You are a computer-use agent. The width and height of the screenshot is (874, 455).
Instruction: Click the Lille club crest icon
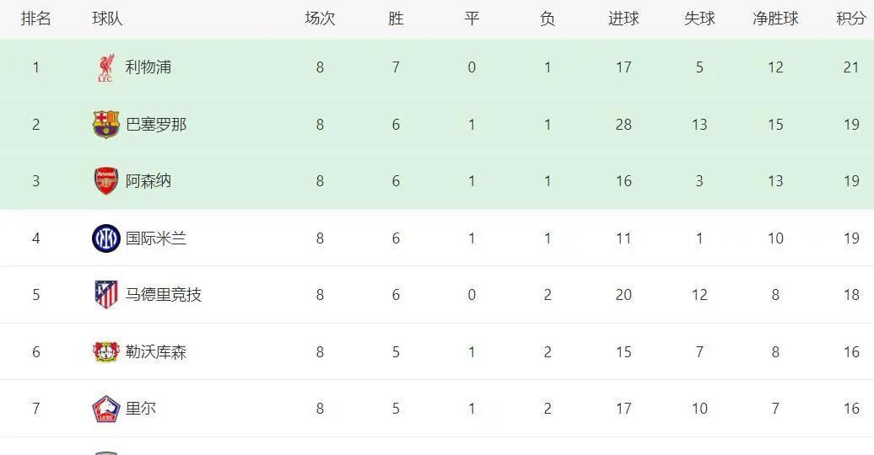[x=105, y=409]
